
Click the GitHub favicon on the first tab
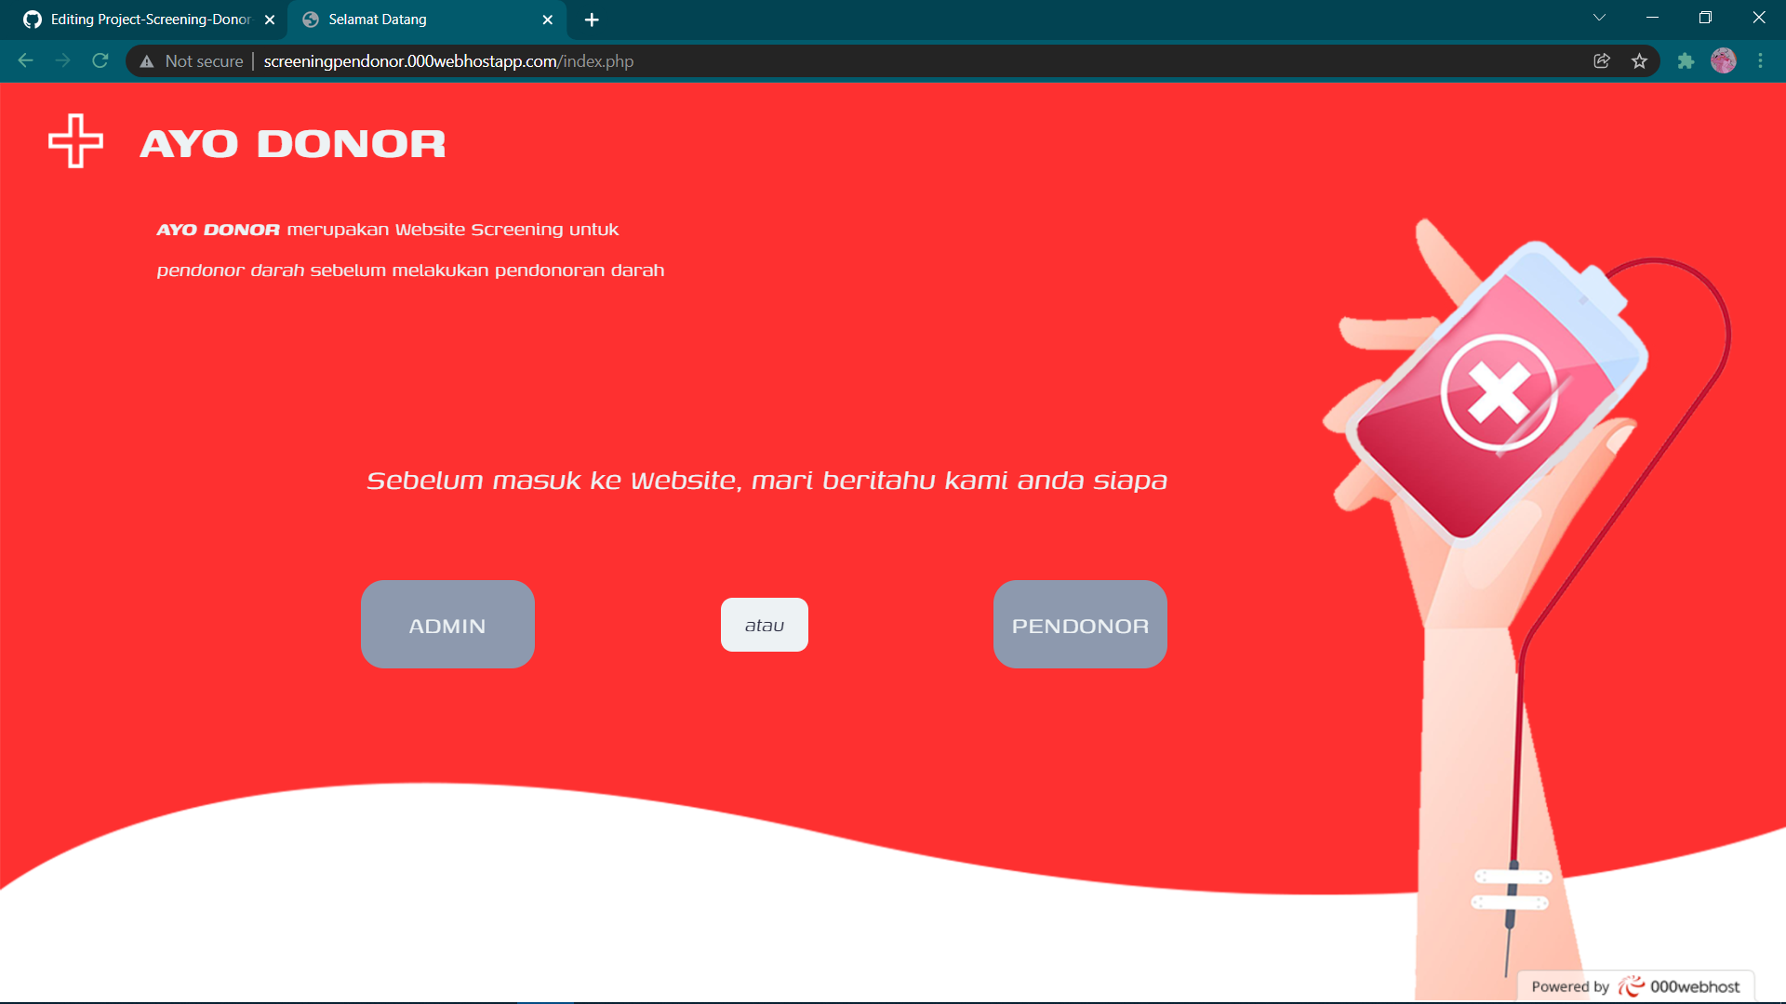coord(31,19)
